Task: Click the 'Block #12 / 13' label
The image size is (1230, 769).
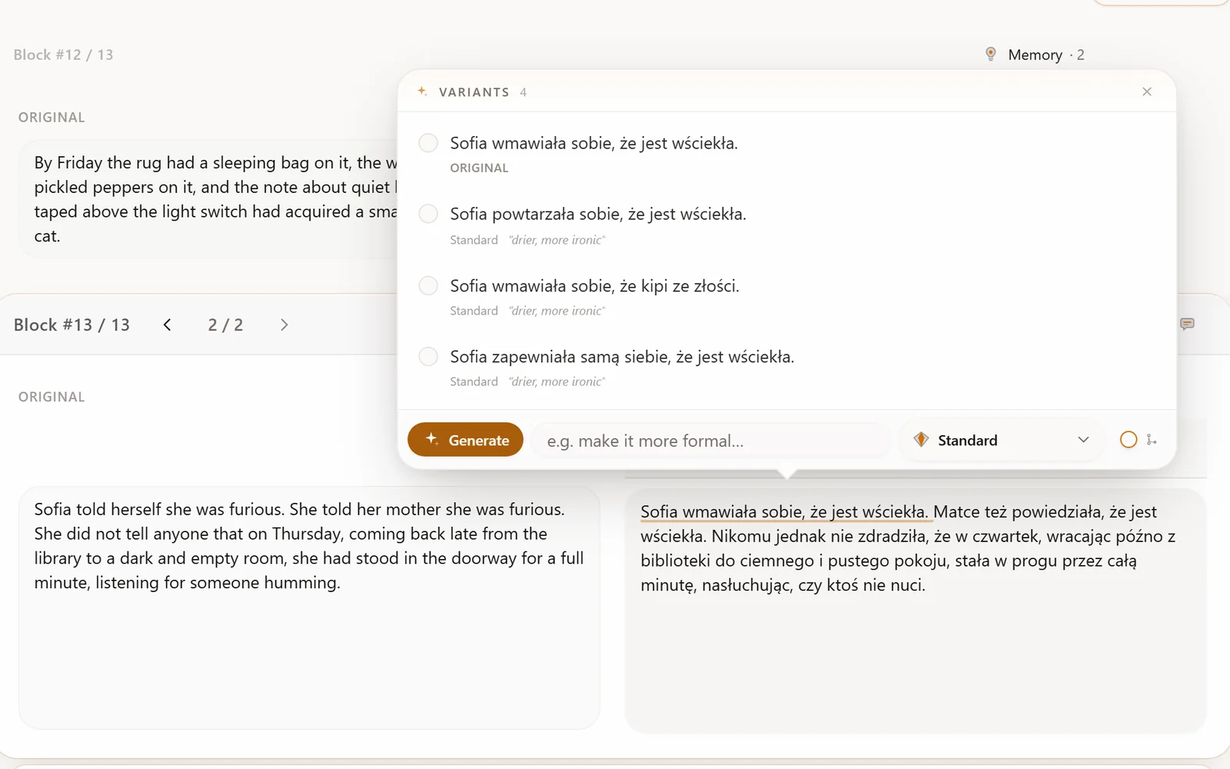Action: (63, 55)
